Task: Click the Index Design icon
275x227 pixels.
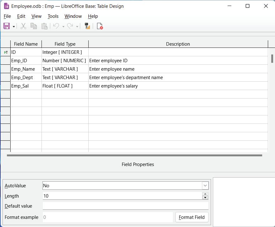Action: [x=87, y=26]
